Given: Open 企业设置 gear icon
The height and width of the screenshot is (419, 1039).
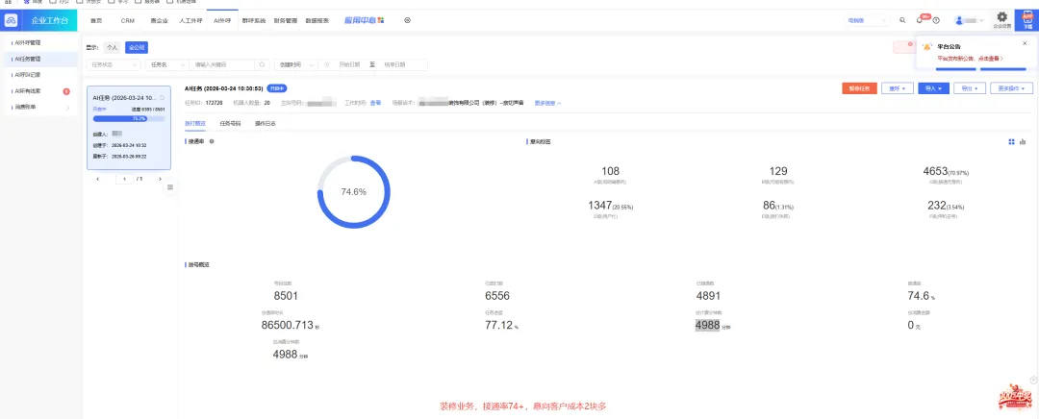Looking at the screenshot, I should [1001, 19].
